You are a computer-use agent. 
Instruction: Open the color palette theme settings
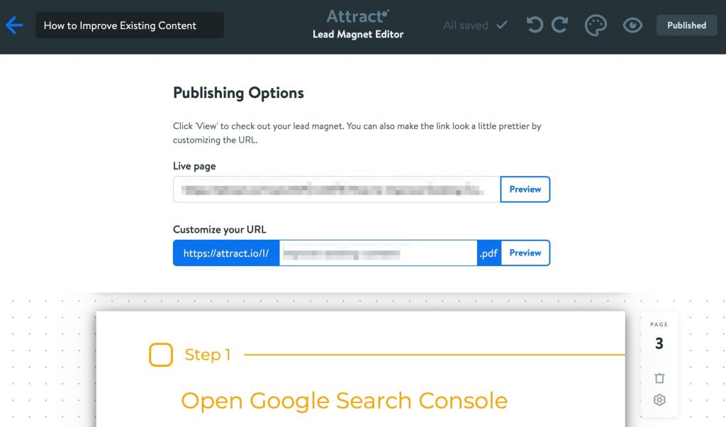(596, 26)
